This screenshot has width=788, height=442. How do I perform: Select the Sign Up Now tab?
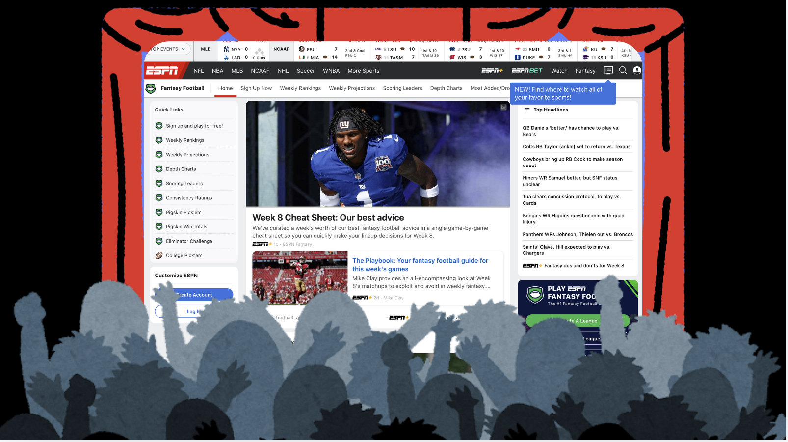pos(256,88)
